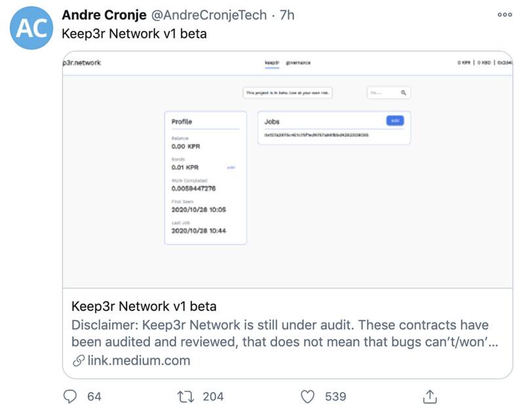Viewport: 524px width, 413px height.
Task: Click the 7h tweet timestamp
Action: click(288, 15)
